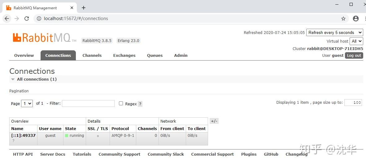
Task: Enable the Regex checkbox
Action: 121,103
